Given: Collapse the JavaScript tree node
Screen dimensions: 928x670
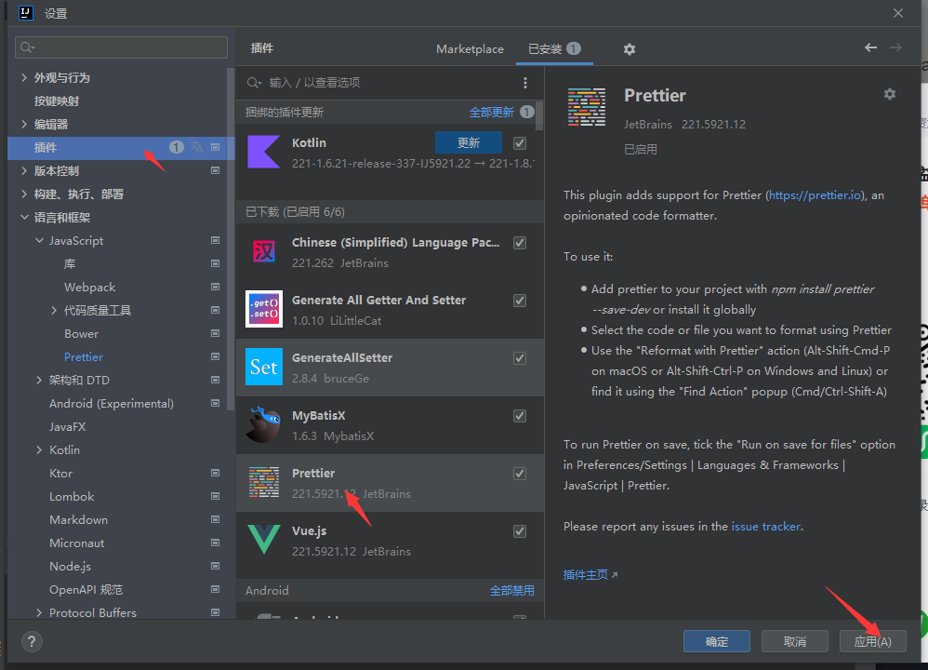Looking at the screenshot, I should pos(39,240).
